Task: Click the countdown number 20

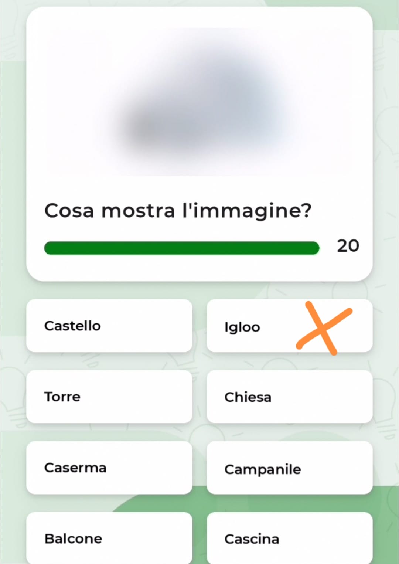Action: tap(348, 246)
